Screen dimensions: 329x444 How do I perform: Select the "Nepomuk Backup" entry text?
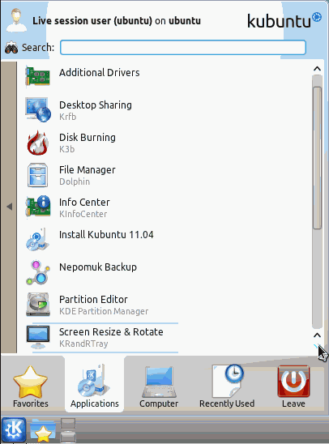(x=98, y=267)
